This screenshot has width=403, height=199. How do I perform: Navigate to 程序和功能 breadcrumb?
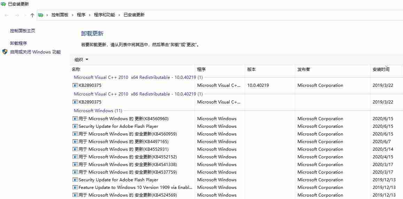104,15
